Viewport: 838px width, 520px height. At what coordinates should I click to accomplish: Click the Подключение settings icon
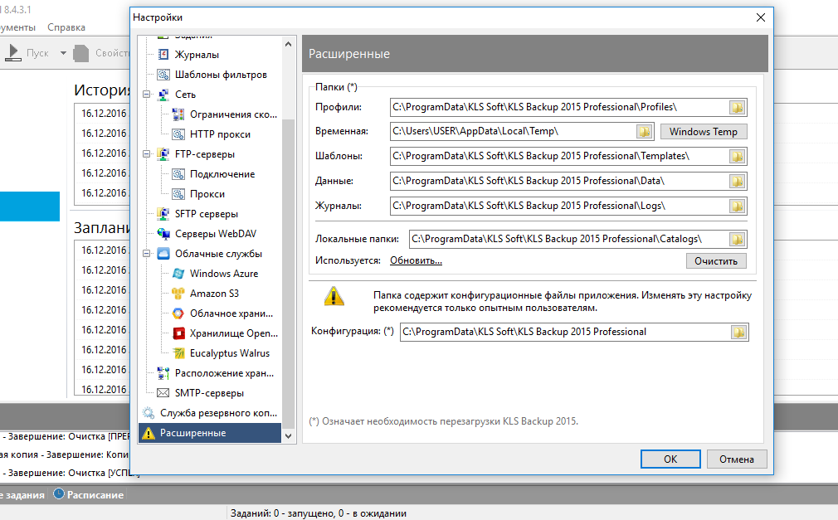[x=178, y=174]
